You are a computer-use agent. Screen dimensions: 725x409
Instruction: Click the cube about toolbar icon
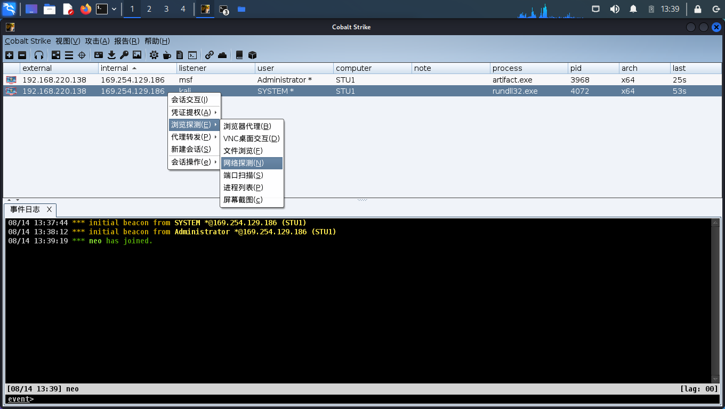pos(253,55)
